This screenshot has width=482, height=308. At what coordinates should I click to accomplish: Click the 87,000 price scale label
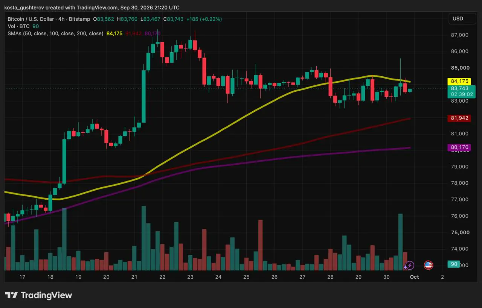(459, 35)
